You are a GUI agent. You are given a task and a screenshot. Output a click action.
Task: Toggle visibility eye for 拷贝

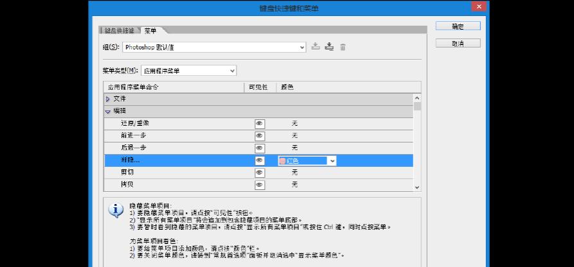[x=260, y=185]
